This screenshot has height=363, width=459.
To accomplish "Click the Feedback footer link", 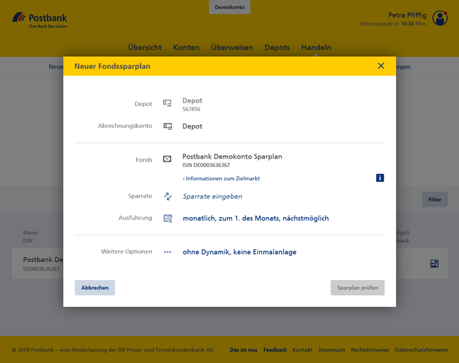I will pyautogui.click(x=275, y=350).
